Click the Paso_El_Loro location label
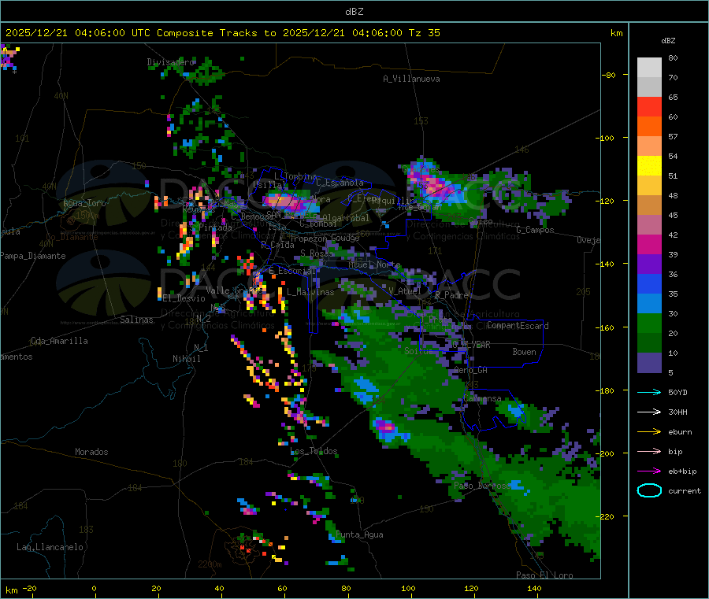 [544, 575]
